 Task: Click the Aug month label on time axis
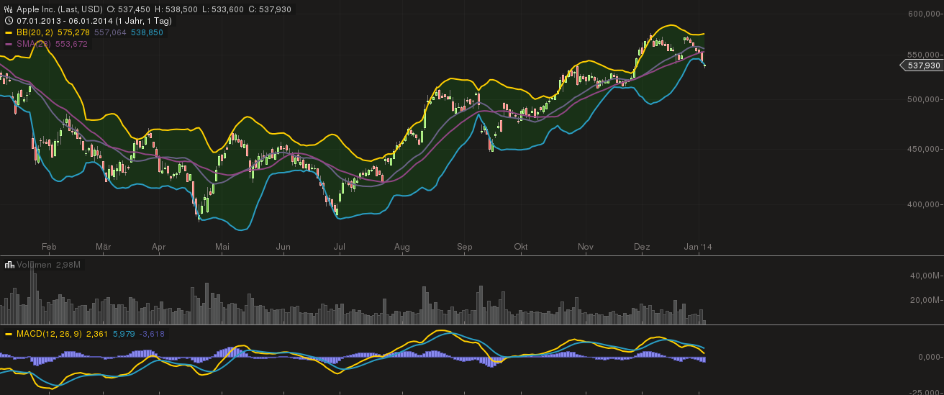pyautogui.click(x=402, y=247)
